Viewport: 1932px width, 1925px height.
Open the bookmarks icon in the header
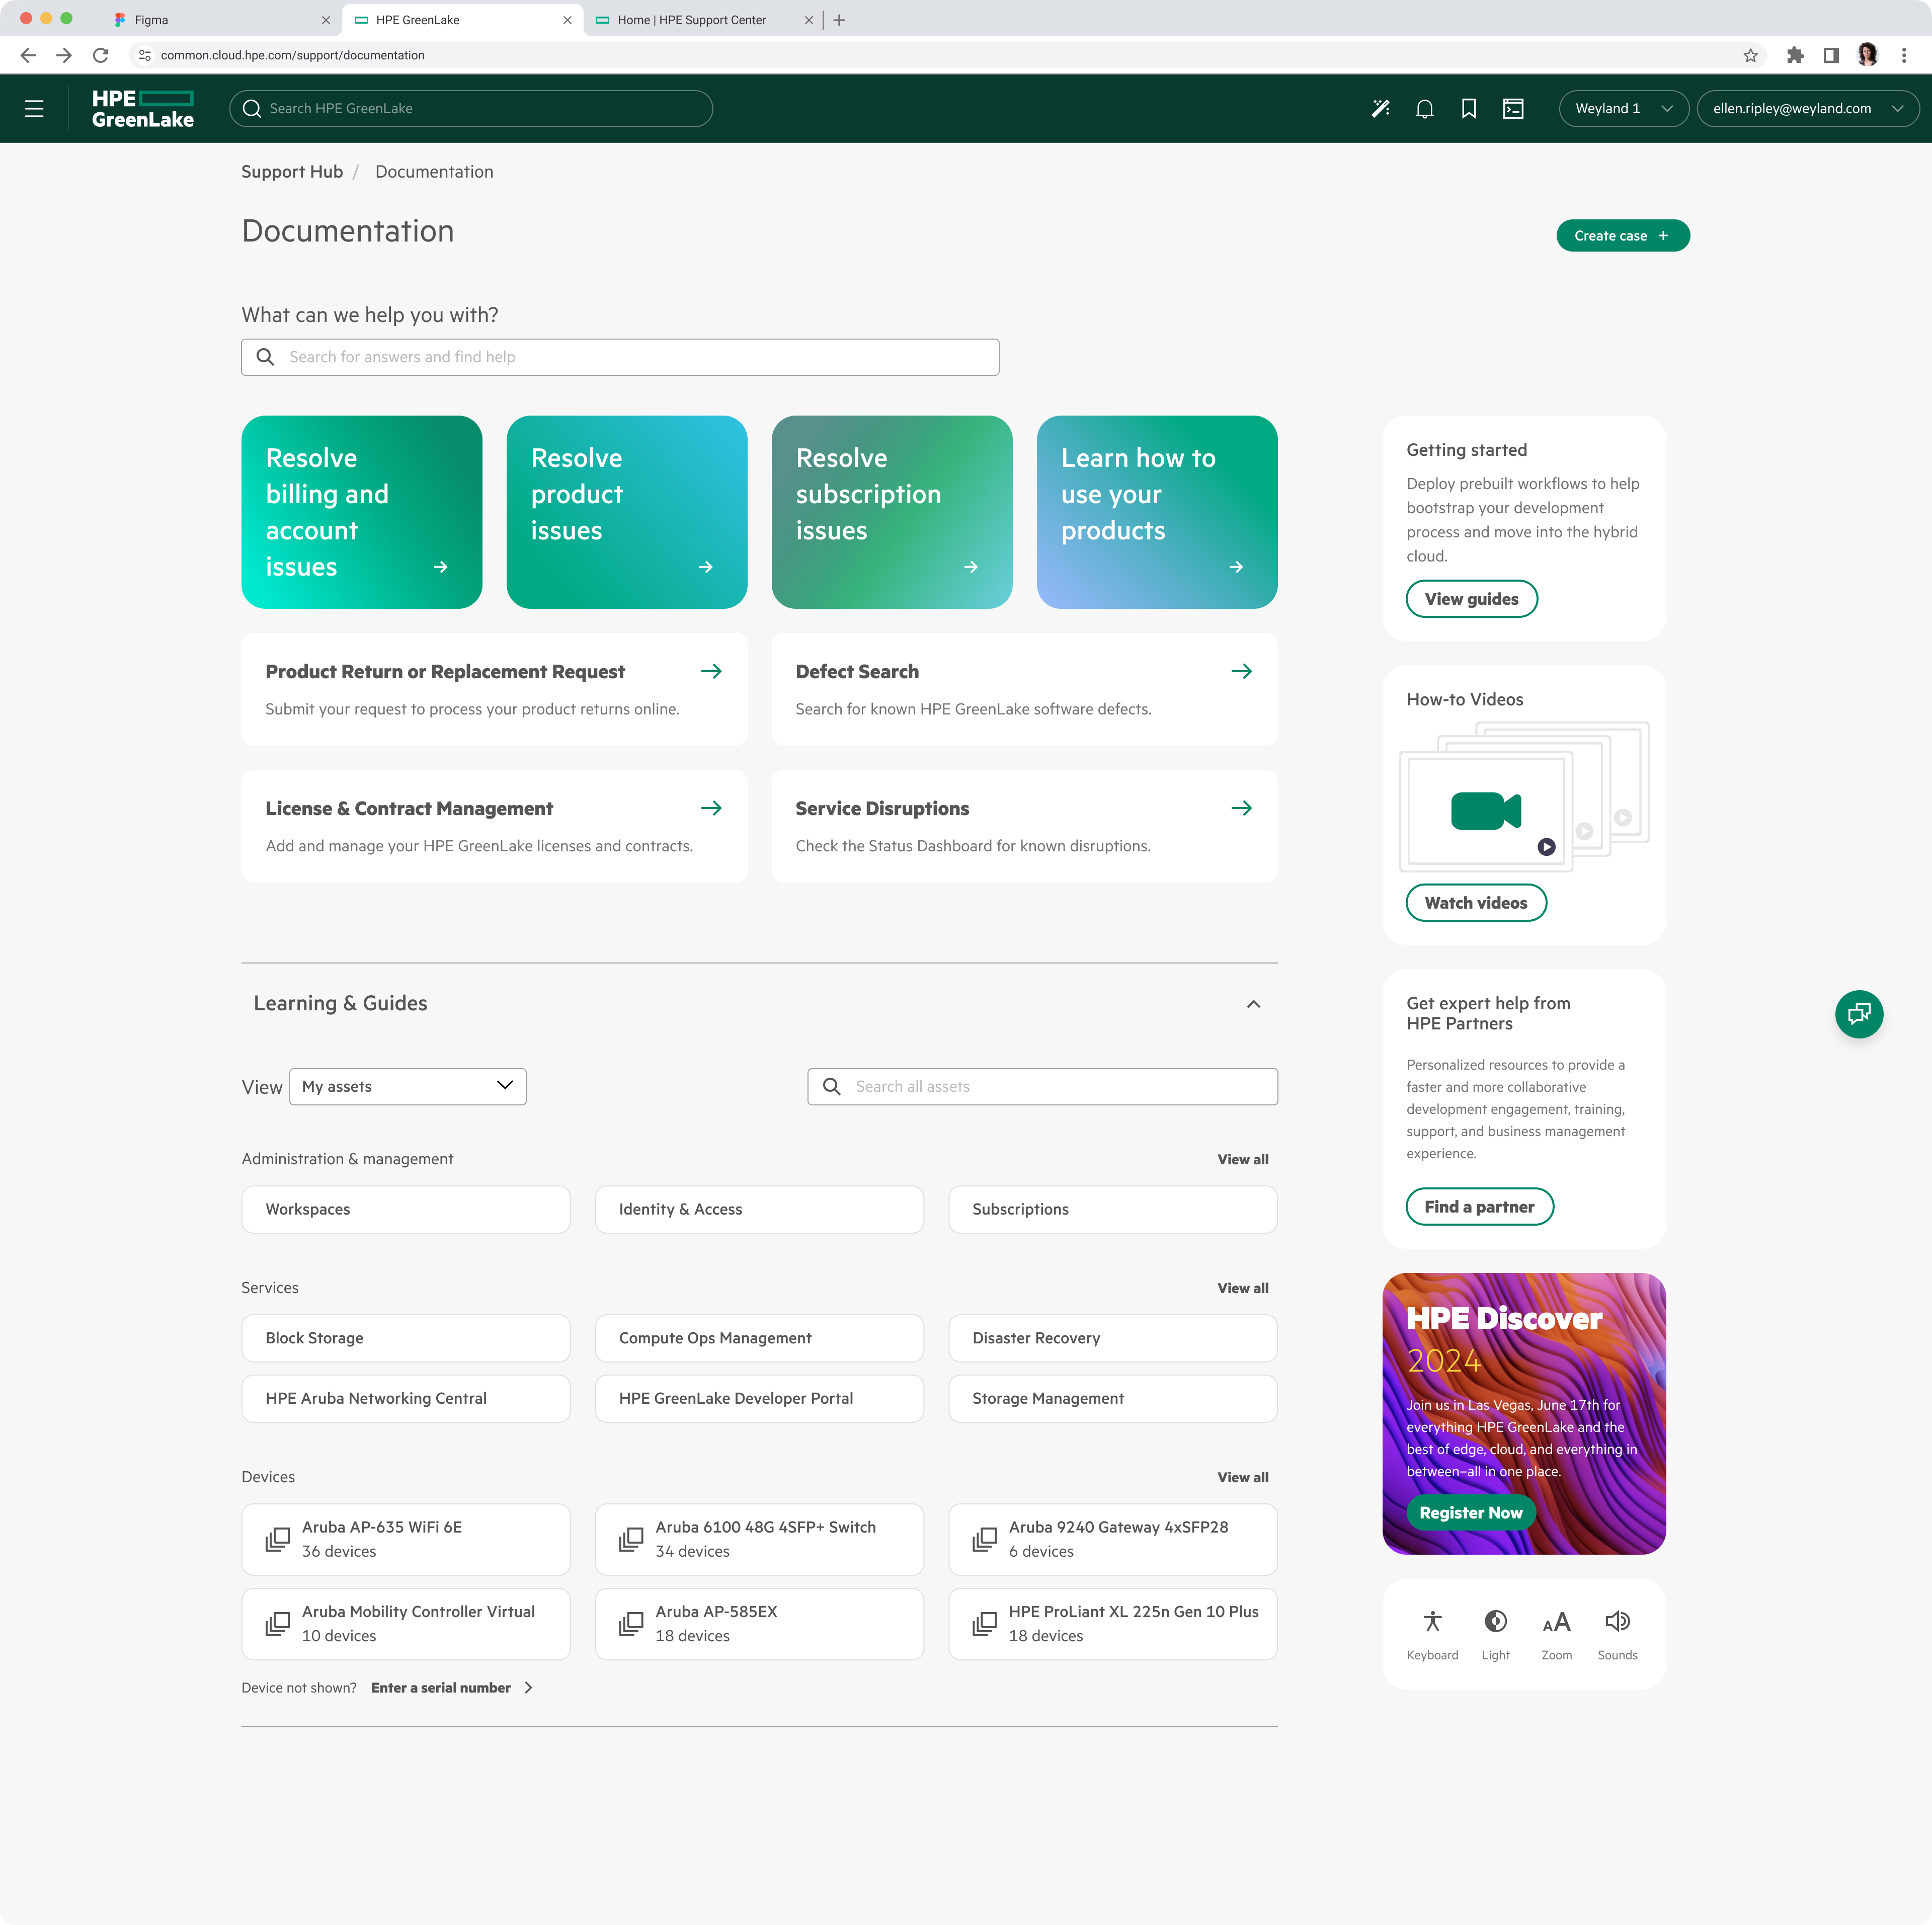1469,108
